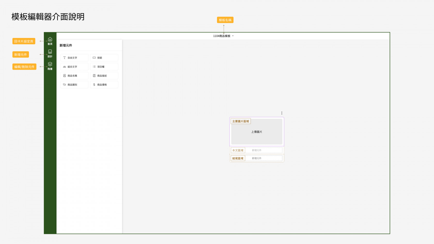The width and height of the screenshot is (434, 244).
Task: Click the 上傳圖片 upload image area
Action: (257, 132)
